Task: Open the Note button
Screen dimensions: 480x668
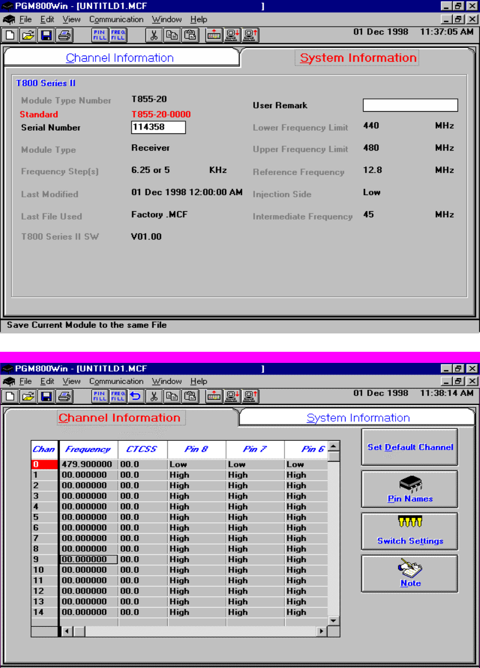Action: click(x=410, y=574)
